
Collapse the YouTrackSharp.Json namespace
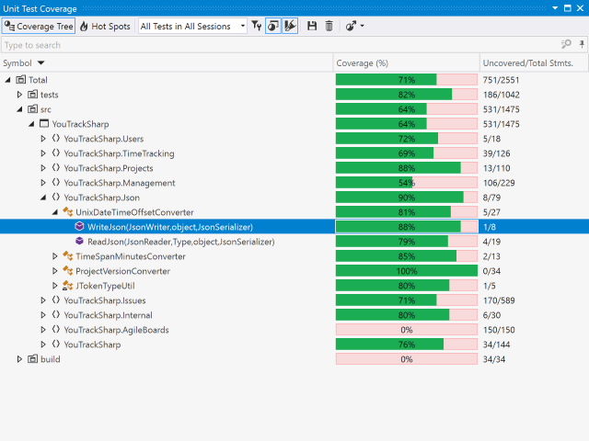[43, 198]
